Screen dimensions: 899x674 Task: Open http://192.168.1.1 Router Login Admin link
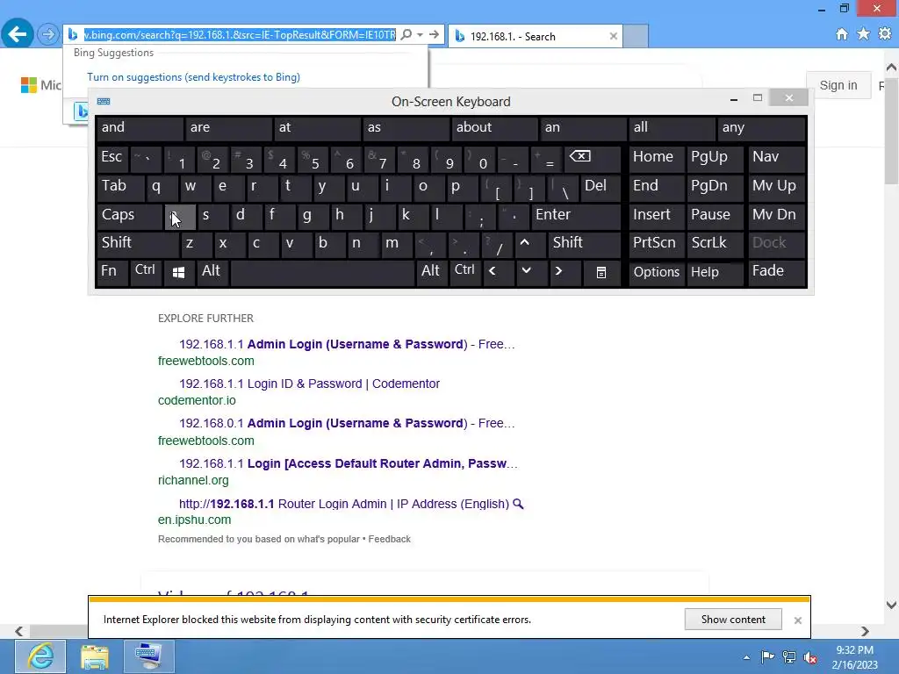(x=344, y=504)
